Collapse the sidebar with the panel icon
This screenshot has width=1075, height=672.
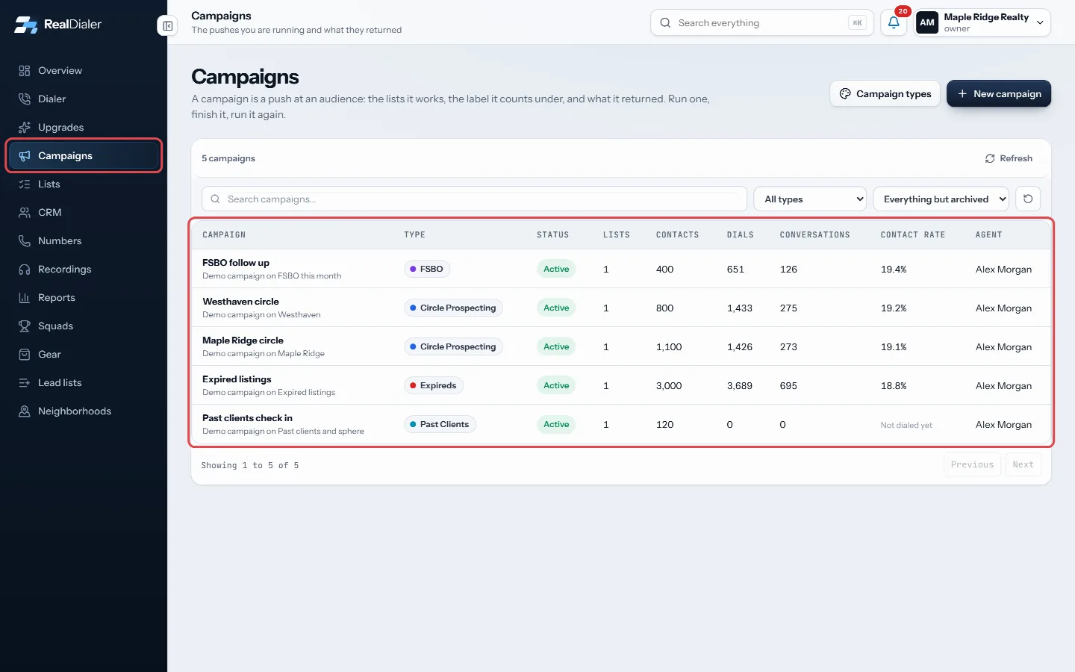(168, 26)
